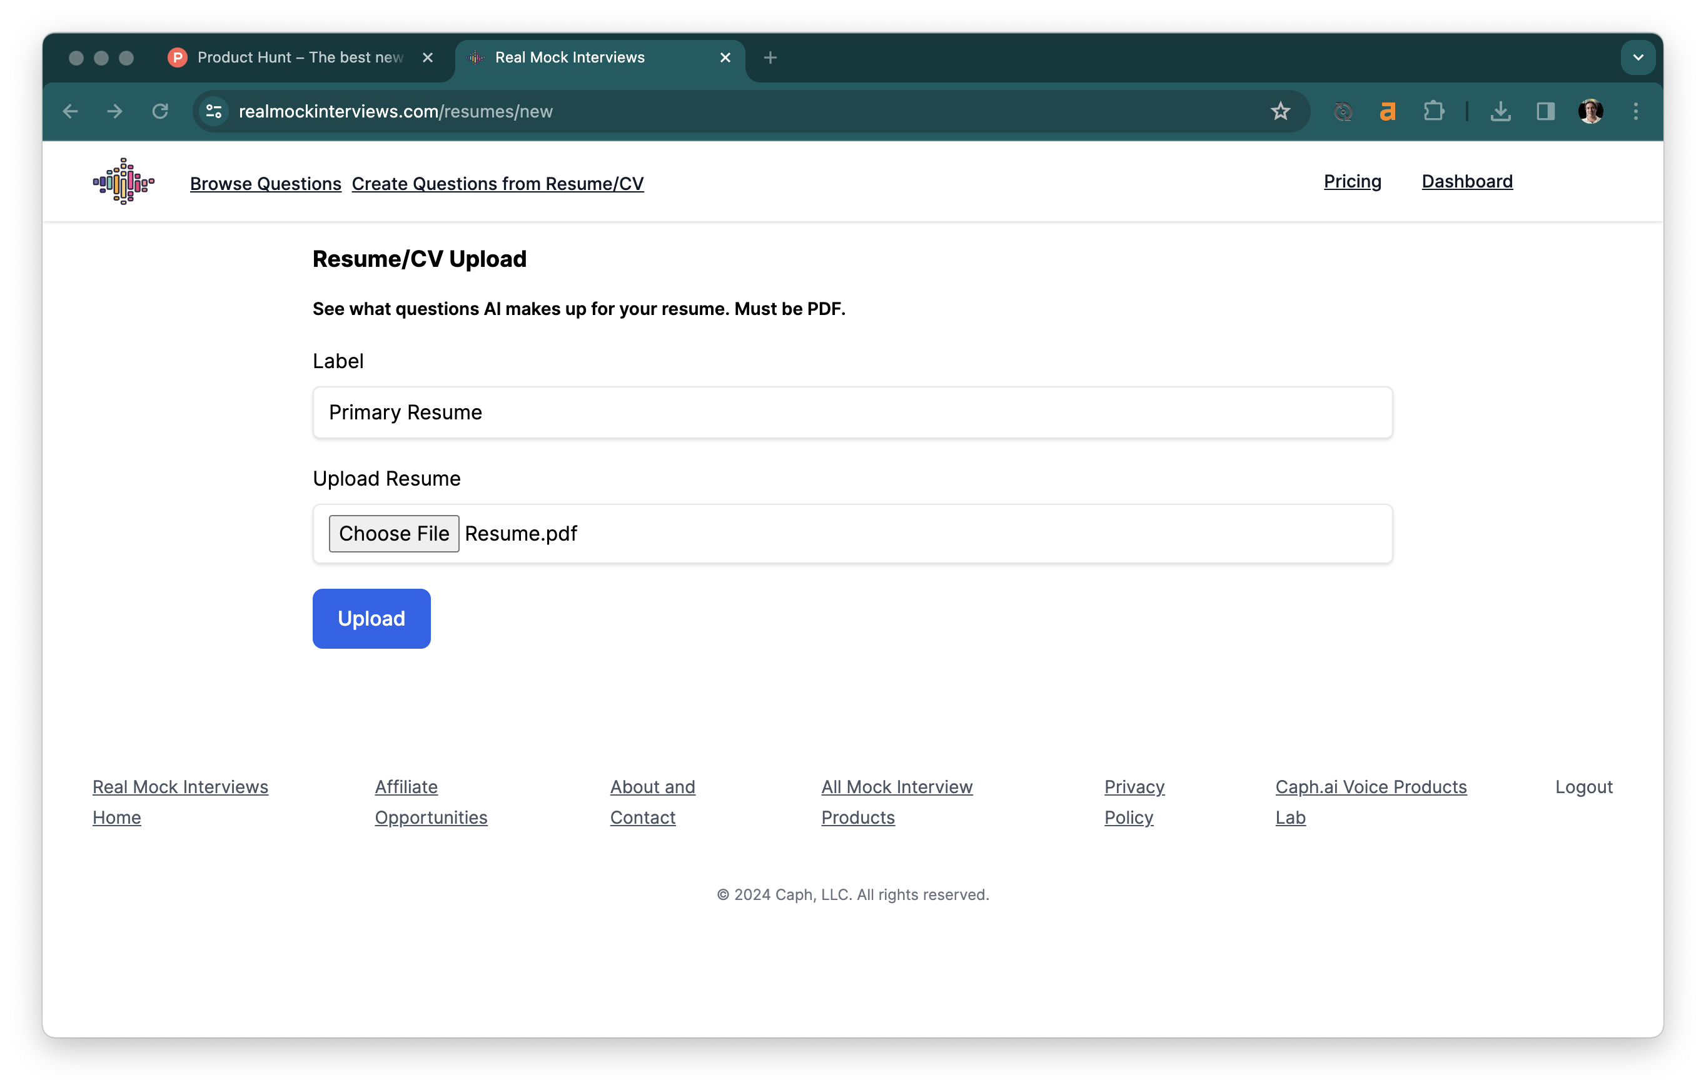Expand the tab search chevron dropdown
The image size is (1706, 1090).
1637,57
